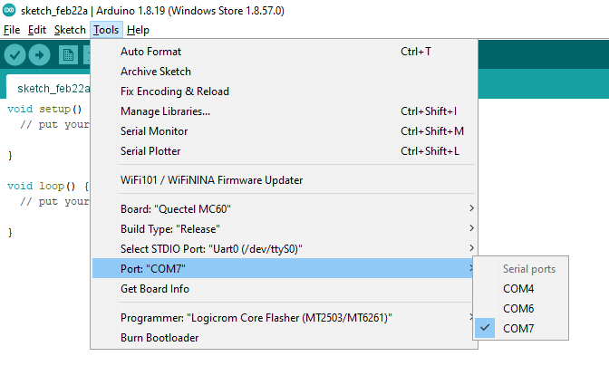Click the Upload arrow toolbar button
The image size is (609, 385).
coord(39,54)
